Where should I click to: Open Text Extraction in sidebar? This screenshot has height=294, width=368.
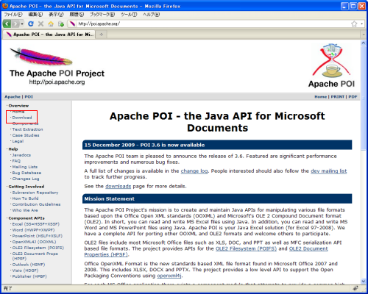(x=27, y=129)
